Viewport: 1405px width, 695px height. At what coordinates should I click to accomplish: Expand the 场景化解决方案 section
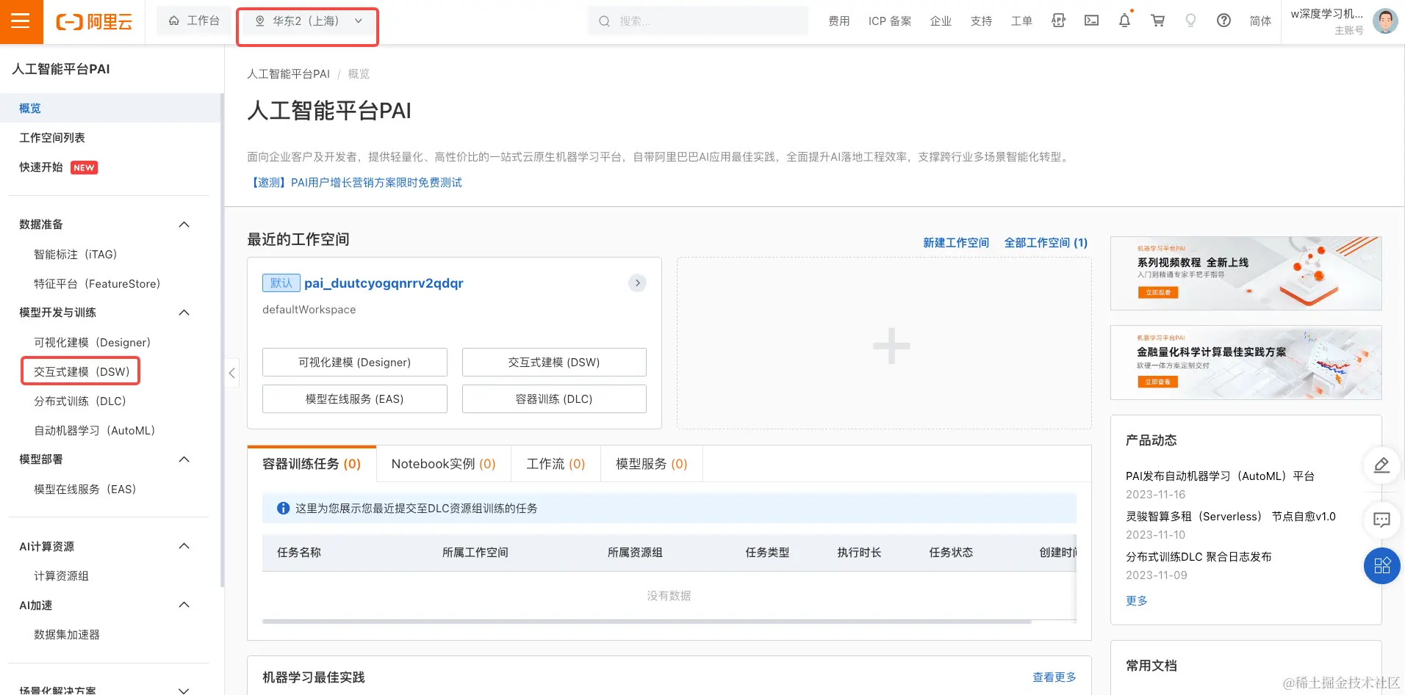tap(184, 690)
